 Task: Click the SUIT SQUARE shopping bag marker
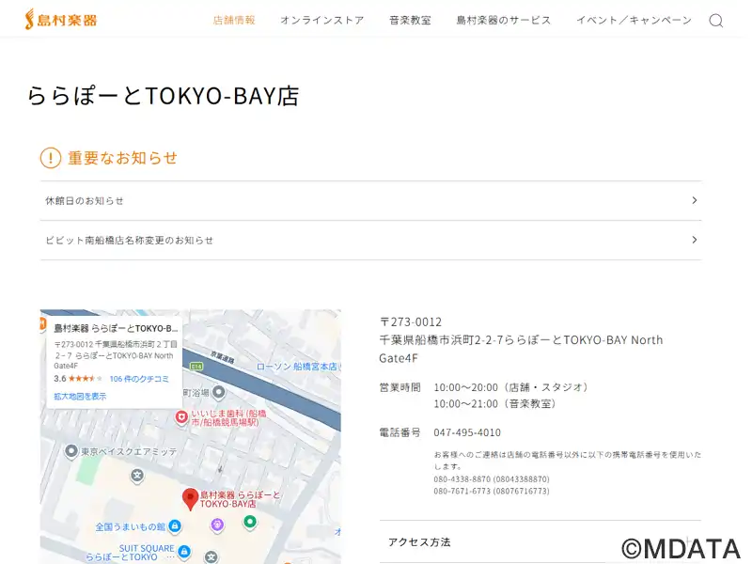183,550
